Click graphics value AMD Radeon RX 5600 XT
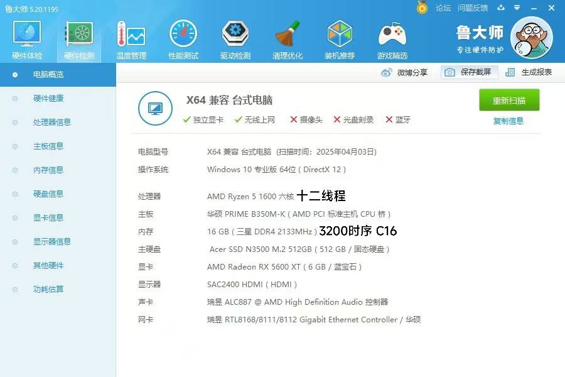 coord(284,267)
